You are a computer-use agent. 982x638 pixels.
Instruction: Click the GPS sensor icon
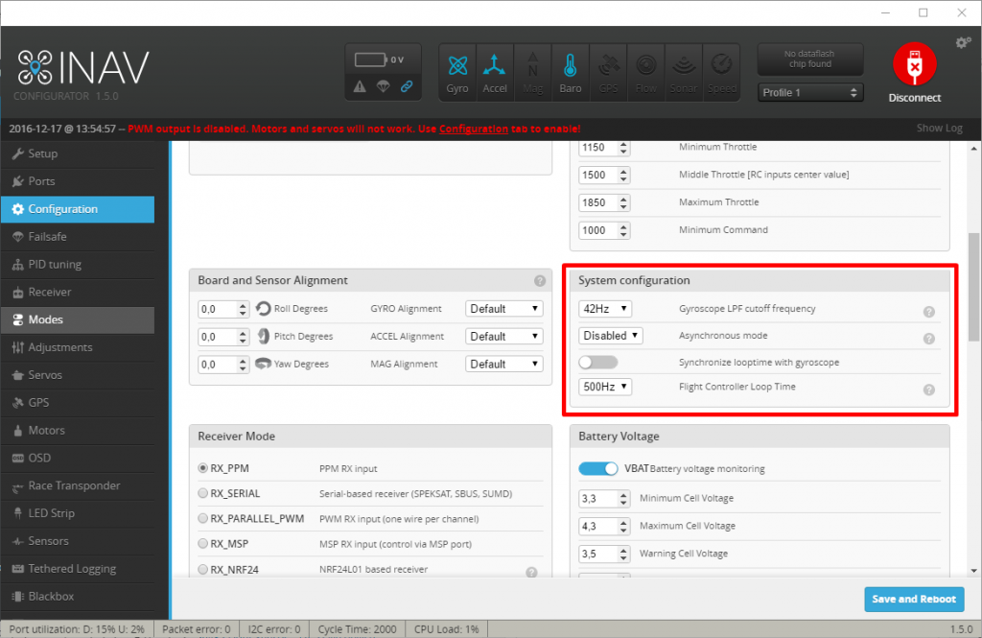(x=608, y=72)
